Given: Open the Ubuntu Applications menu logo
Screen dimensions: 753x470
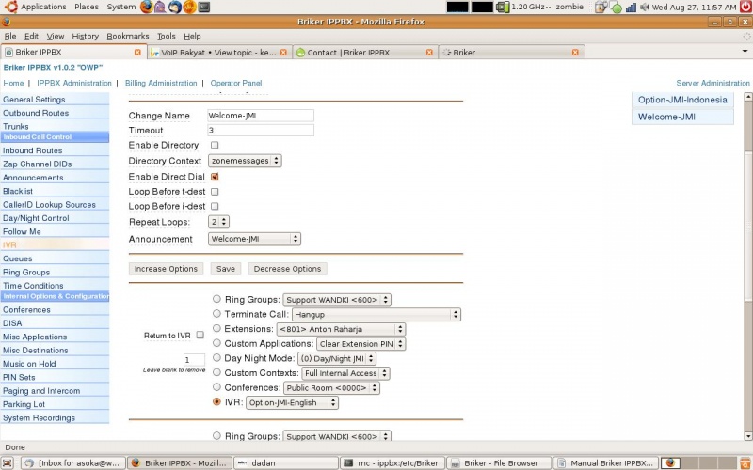Looking at the screenshot, I should 10,7.
